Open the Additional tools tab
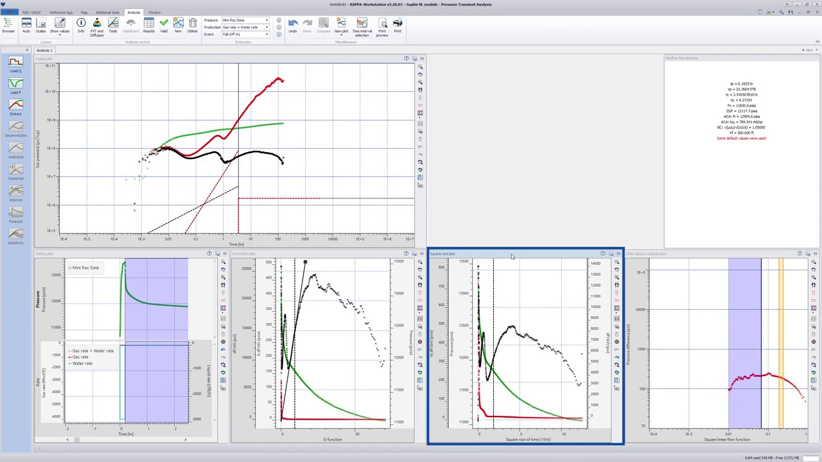Viewport: 822px width, 462px height. (x=107, y=12)
